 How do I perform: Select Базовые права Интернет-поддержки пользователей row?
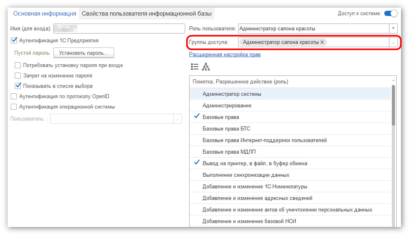point(290,140)
